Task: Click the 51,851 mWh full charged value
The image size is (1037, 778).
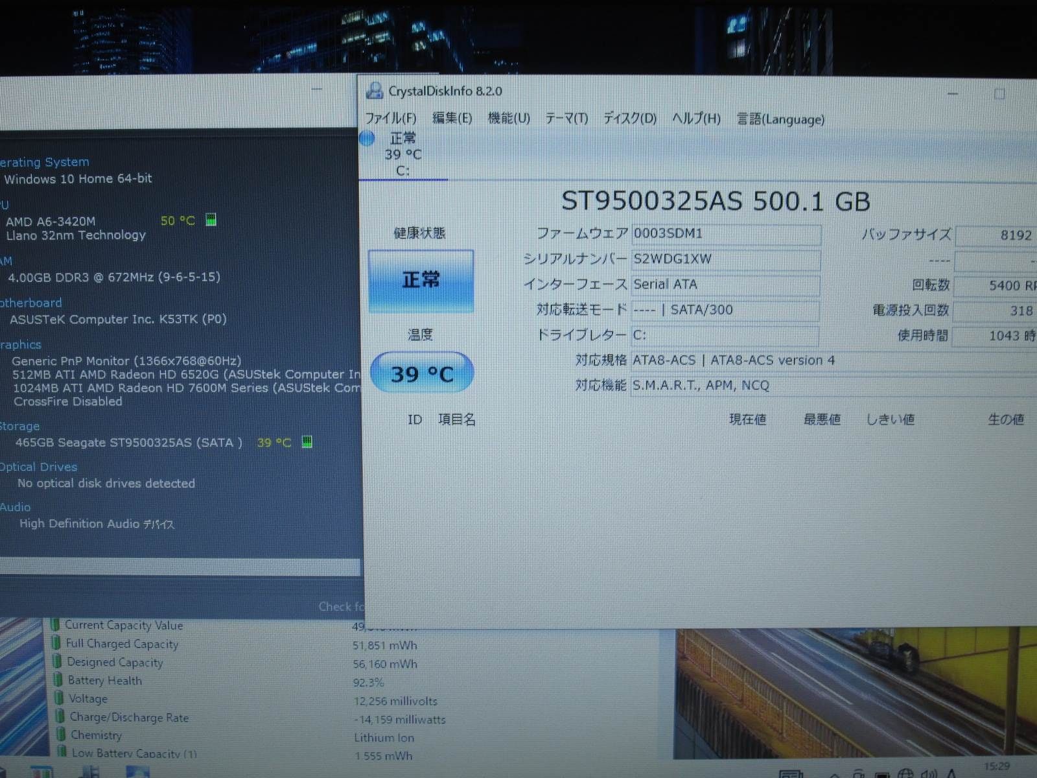Action: pyautogui.click(x=385, y=646)
